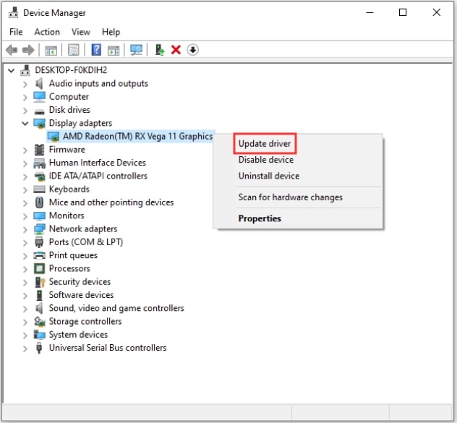Expand the Universal Serial Bus controllers node

(x=25, y=349)
